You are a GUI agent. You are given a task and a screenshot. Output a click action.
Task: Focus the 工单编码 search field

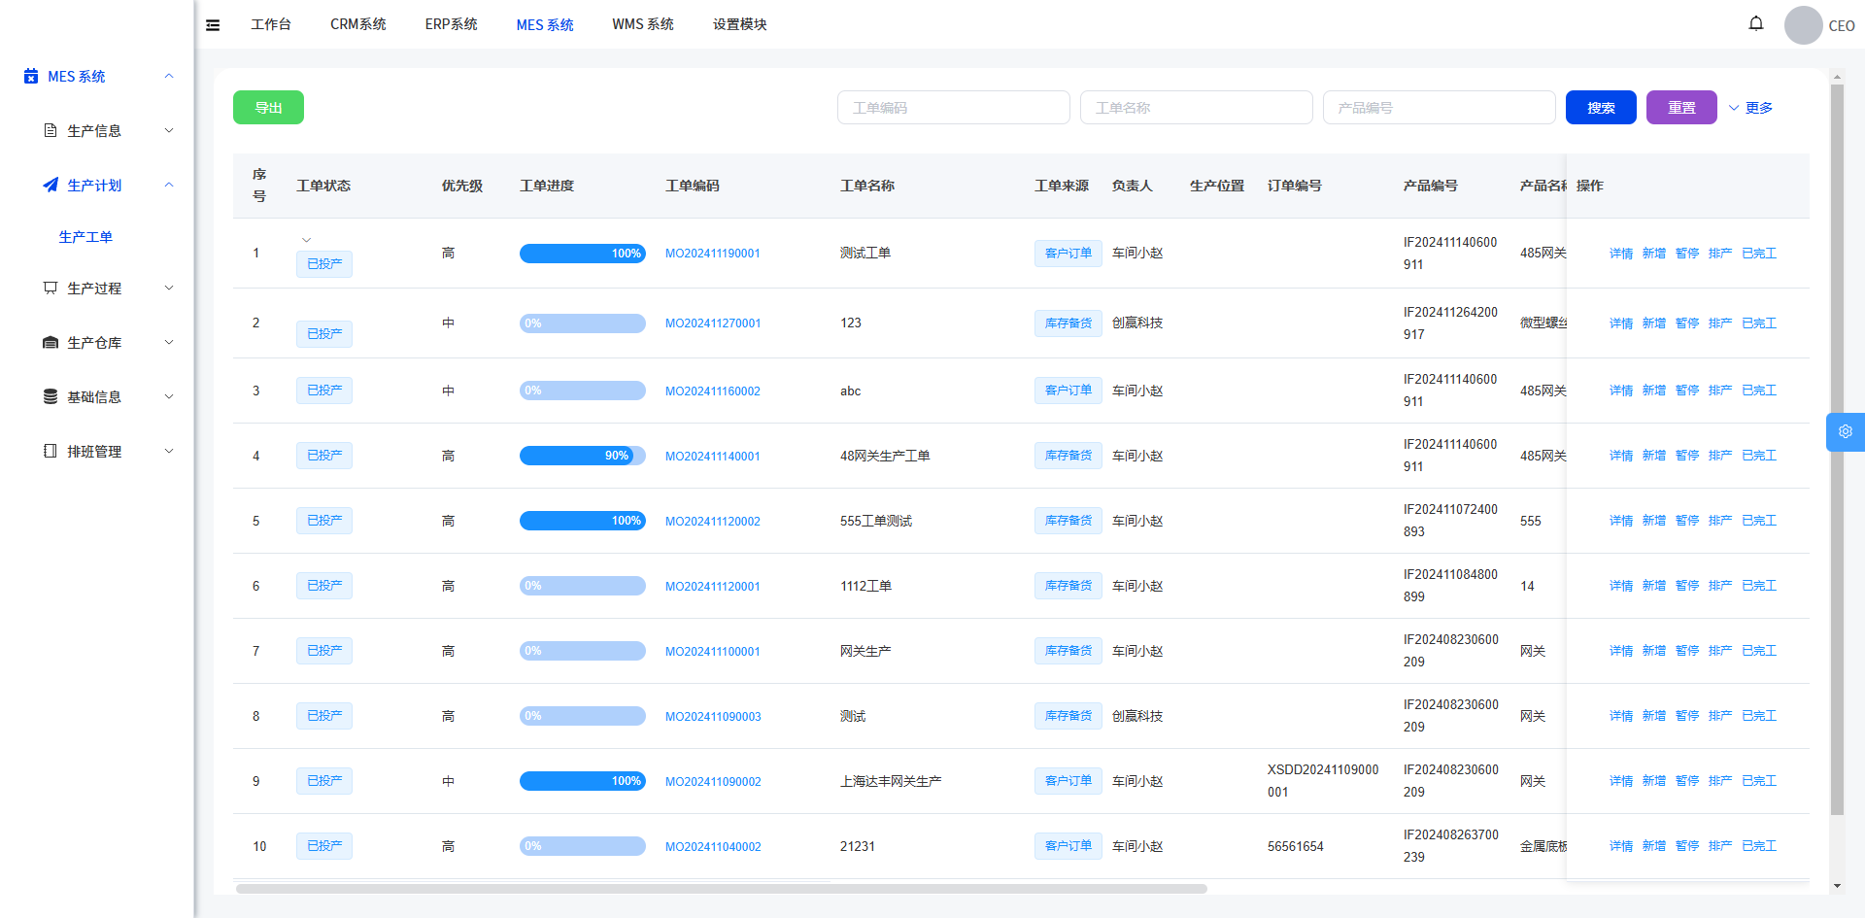coord(953,108)
